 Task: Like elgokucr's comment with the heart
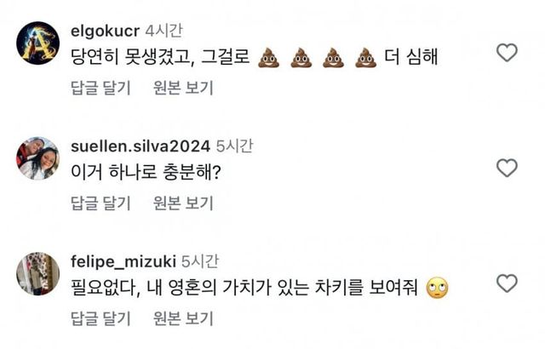click(x=507, y=53)
